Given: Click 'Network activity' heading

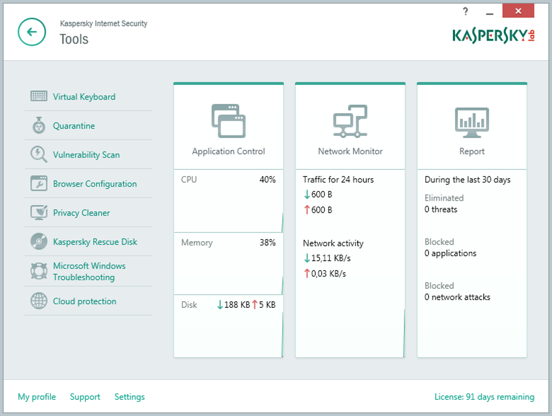Looking at the screenshot, I should pos(333,243).
